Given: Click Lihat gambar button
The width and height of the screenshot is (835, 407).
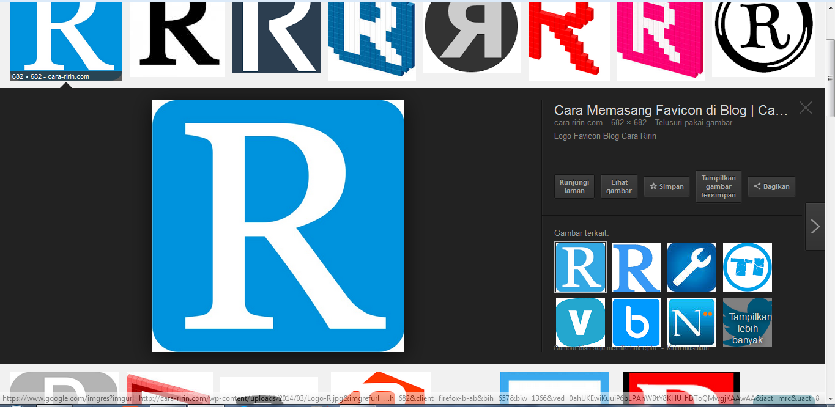Looking at the screenshot, I should 619,186.
